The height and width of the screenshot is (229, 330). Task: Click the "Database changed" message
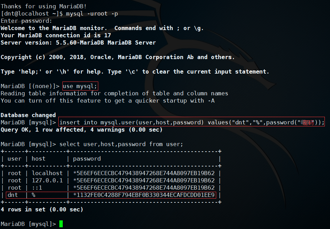pyautogui.click(x=28, y=115)
